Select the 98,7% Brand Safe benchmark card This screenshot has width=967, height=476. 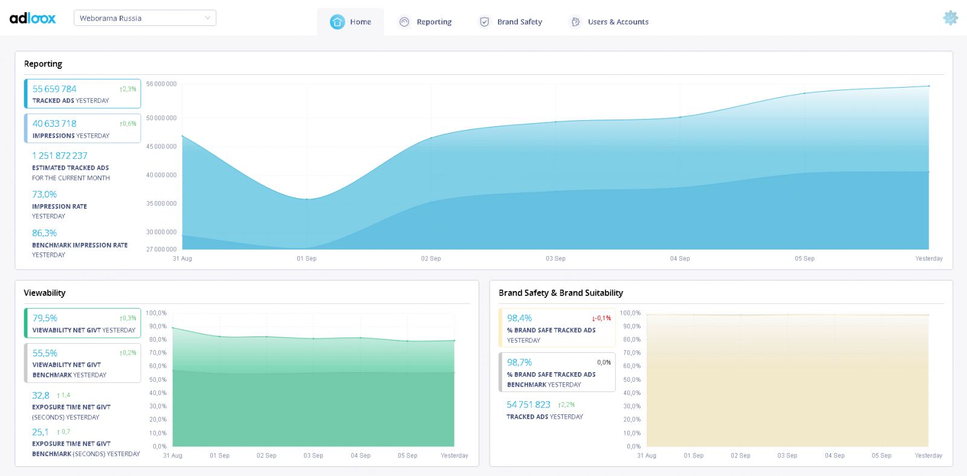(x=557, y=372)
